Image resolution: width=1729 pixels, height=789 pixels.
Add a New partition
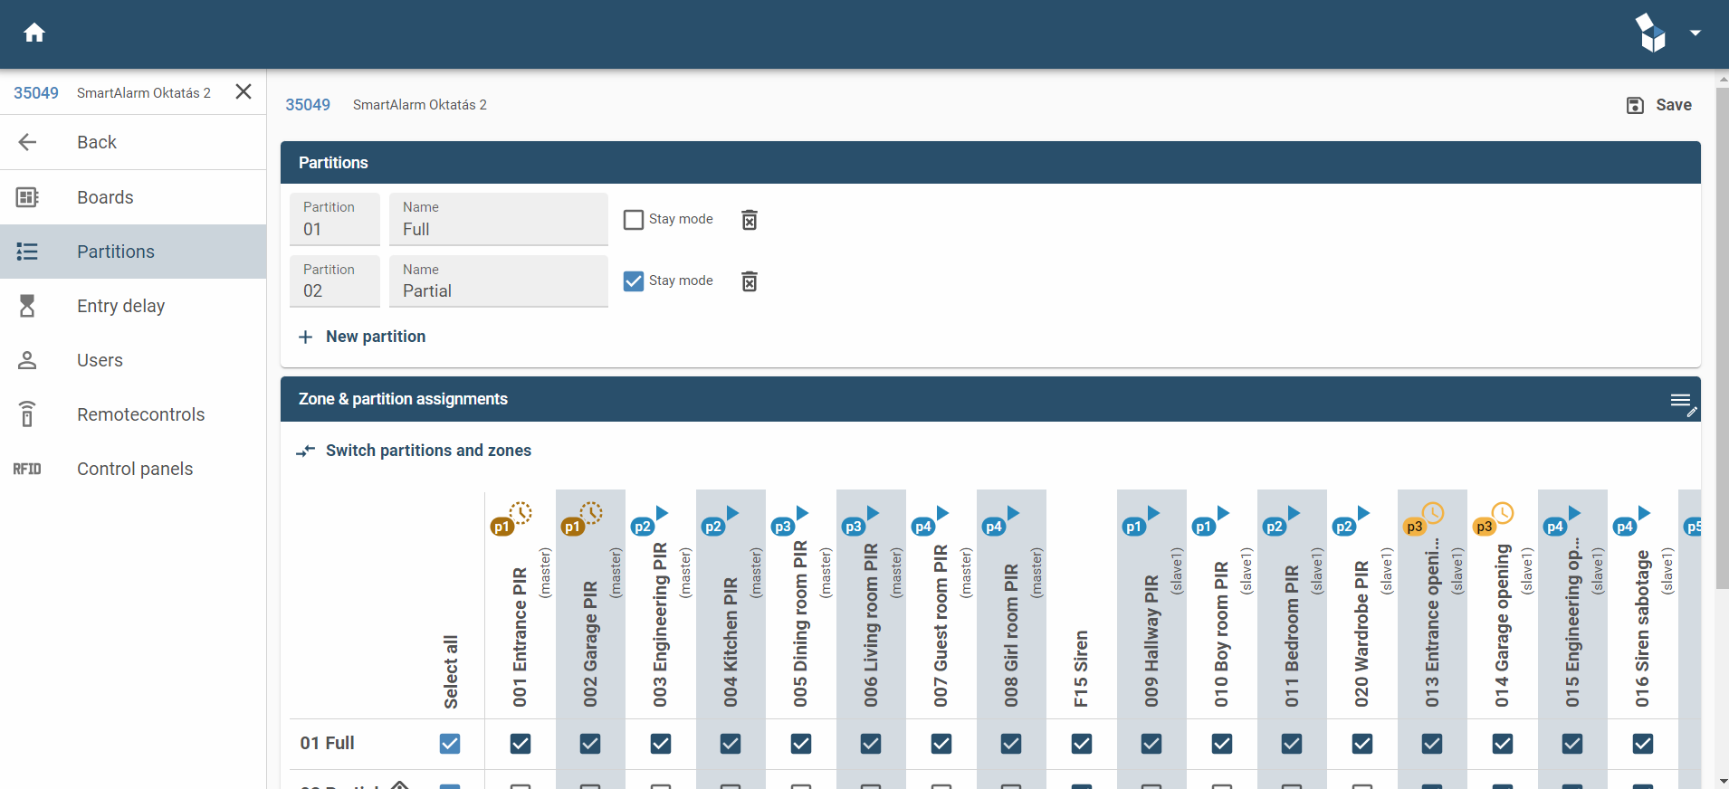[362, 337]
